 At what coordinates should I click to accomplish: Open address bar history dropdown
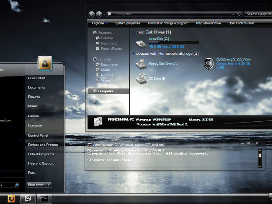click(x=233, y=14)
